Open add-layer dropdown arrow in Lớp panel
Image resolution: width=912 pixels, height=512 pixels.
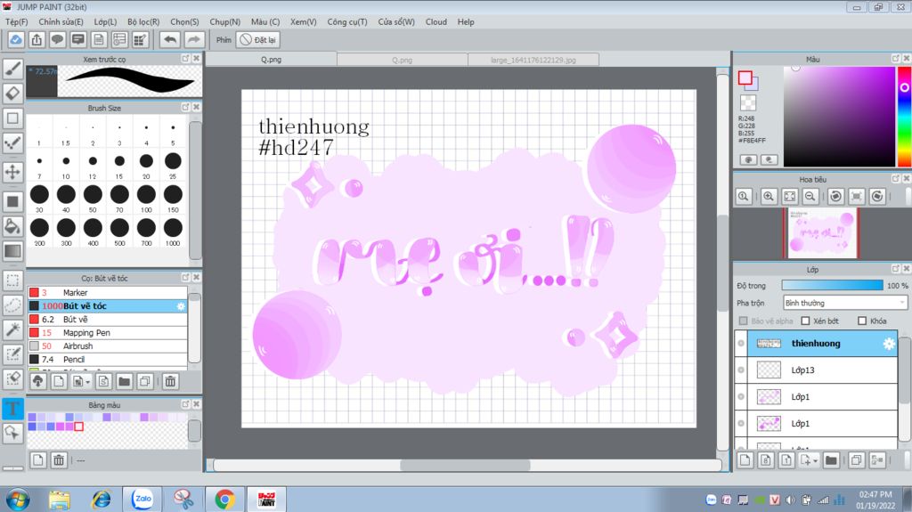(x=816, y=461)
